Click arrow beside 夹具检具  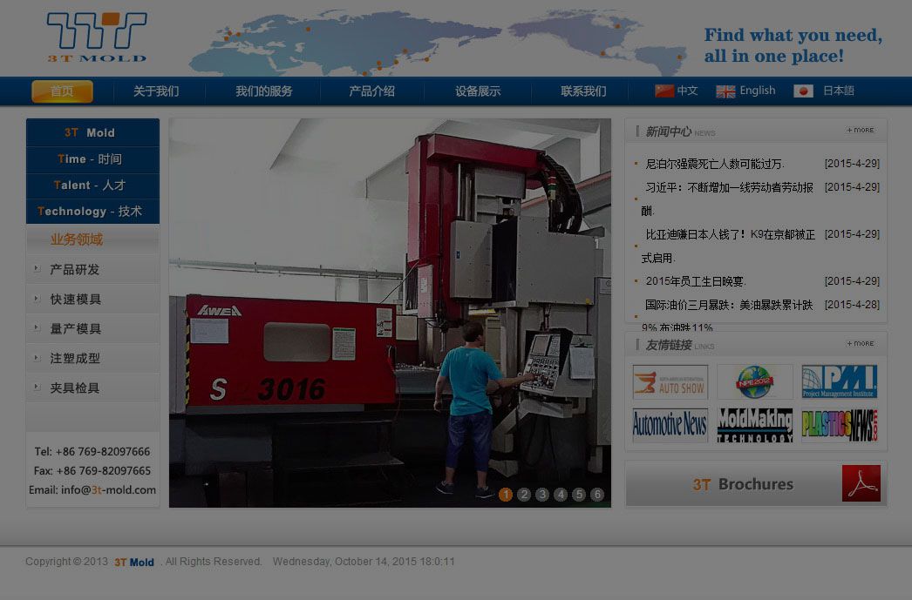pyautogui.click(x=37, y=387)
